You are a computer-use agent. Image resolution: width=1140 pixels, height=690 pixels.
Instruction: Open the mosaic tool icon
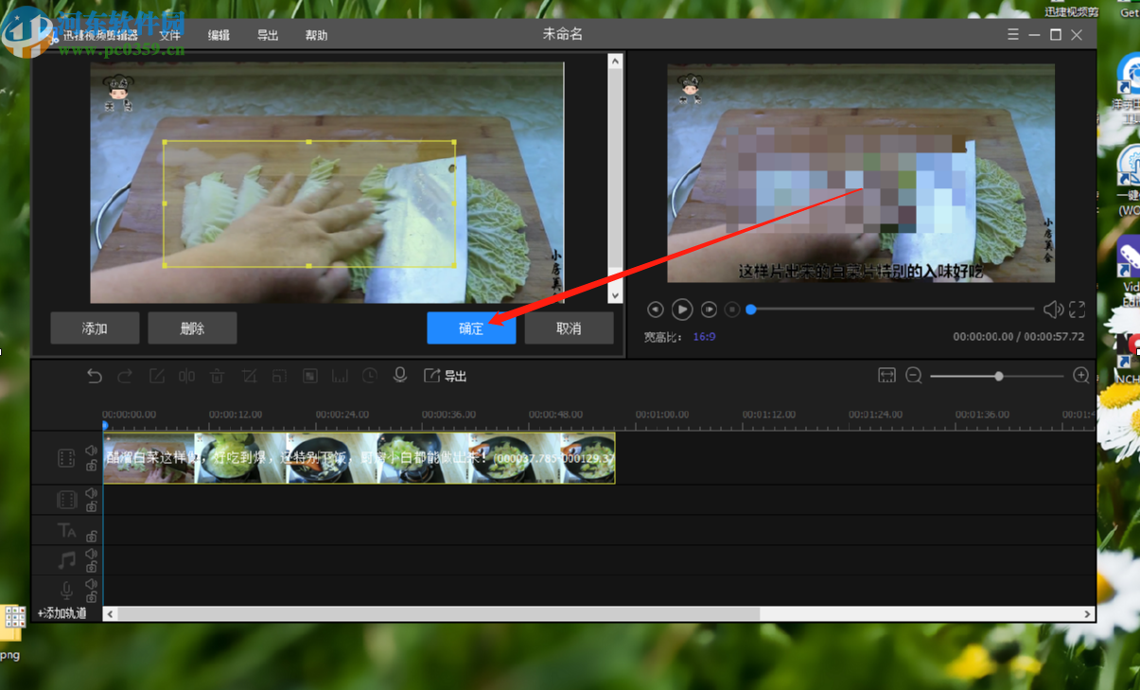(309, 376)
